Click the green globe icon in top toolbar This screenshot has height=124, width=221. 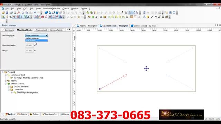[x=88, y=13]
